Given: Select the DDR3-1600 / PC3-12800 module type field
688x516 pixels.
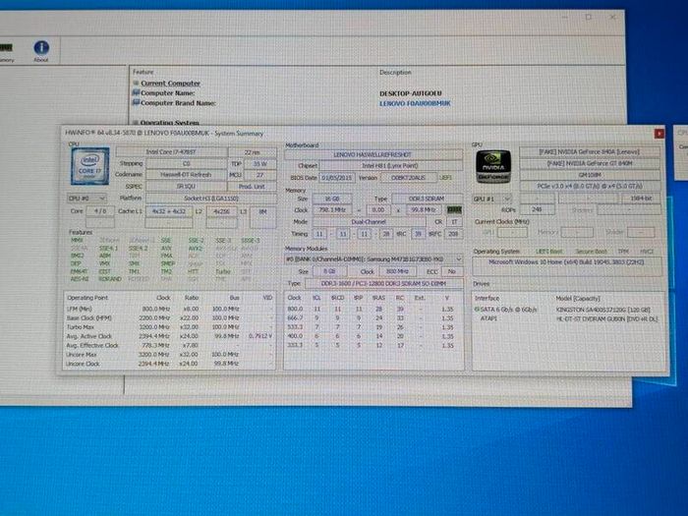Looking at the screenshot, I should click(x=383, y=283).
